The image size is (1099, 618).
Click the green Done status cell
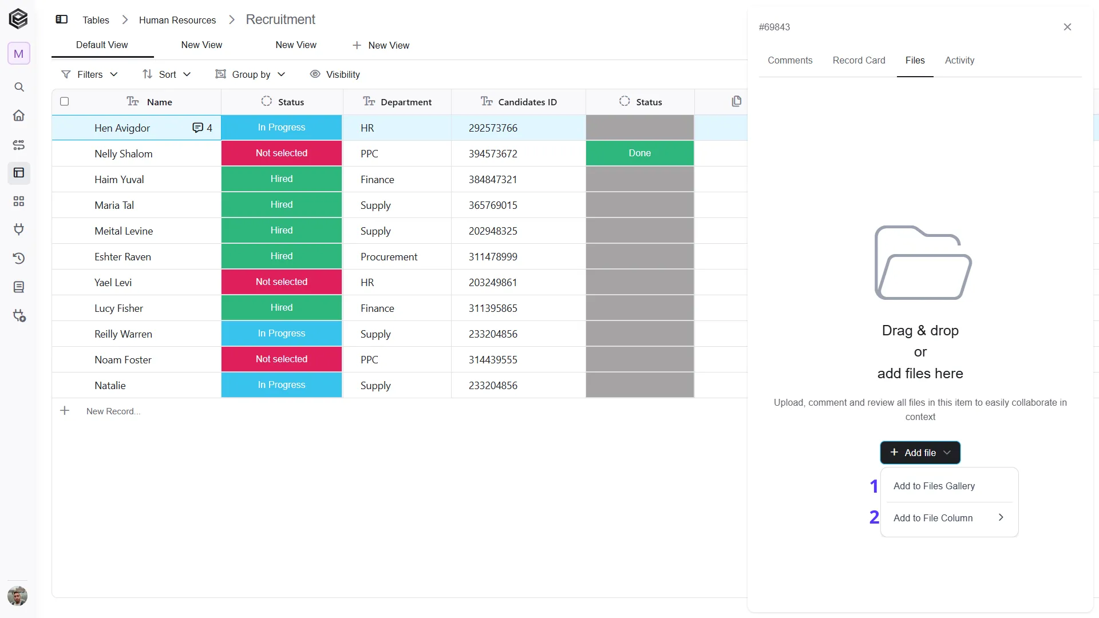click(x=640, y=153)
